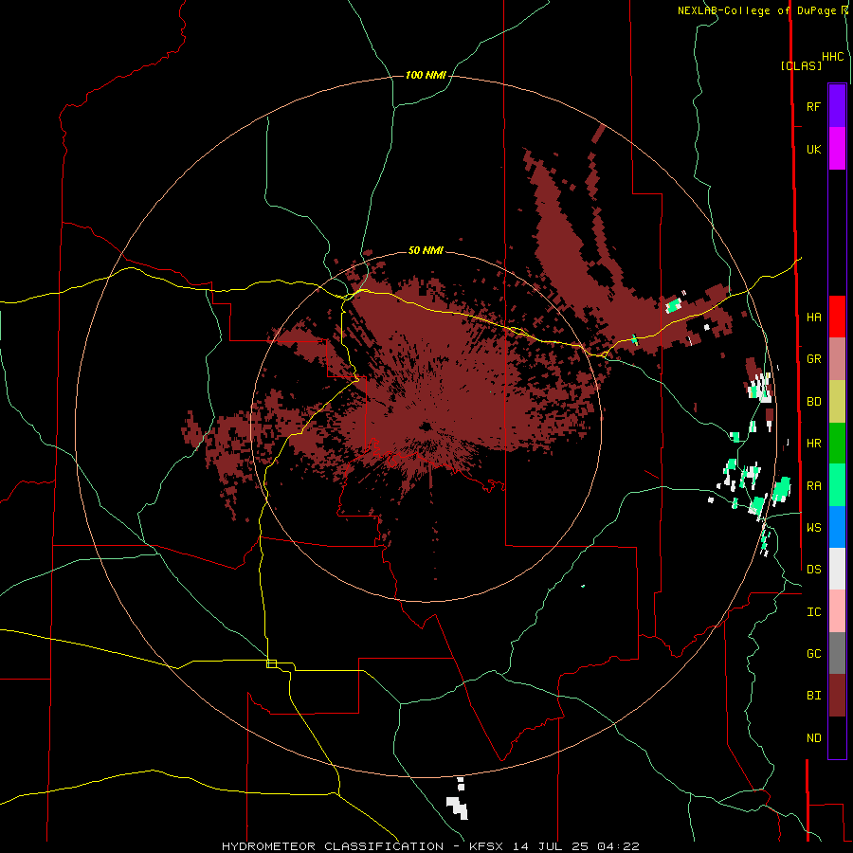Click the HA legend label
853x853 pixels.
click(x=813, y=318)
